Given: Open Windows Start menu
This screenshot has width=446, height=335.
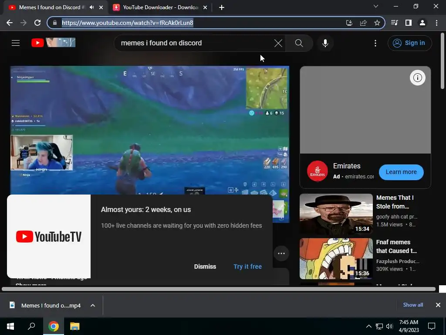Looking at the screenshot, I should tap(10, 326).
